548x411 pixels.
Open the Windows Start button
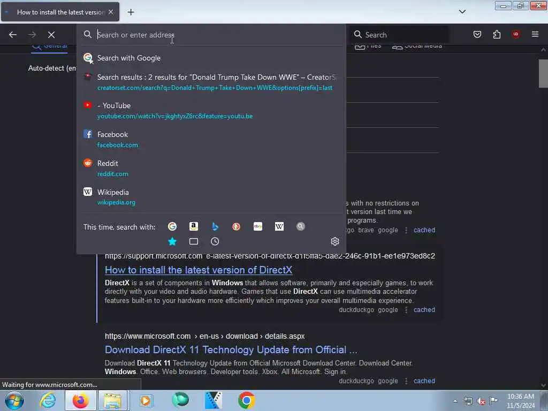click(x=14, y=400)
